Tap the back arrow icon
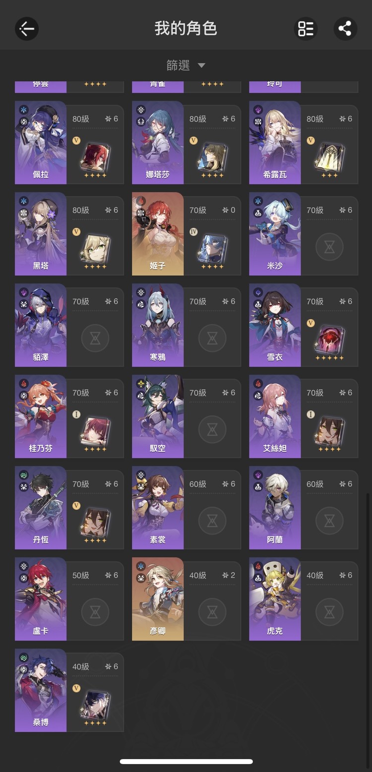The image size is (372, 772). [27, 29]
